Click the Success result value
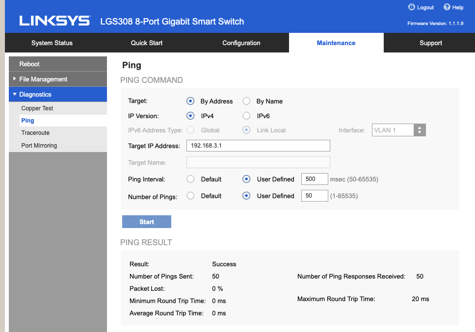475x332 pixels. 224,264
